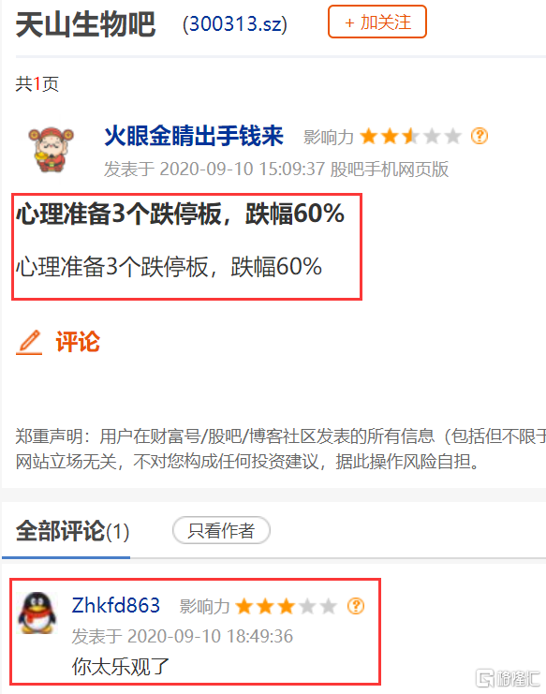Open the 天山生物吧 forum title

point(86,24)
